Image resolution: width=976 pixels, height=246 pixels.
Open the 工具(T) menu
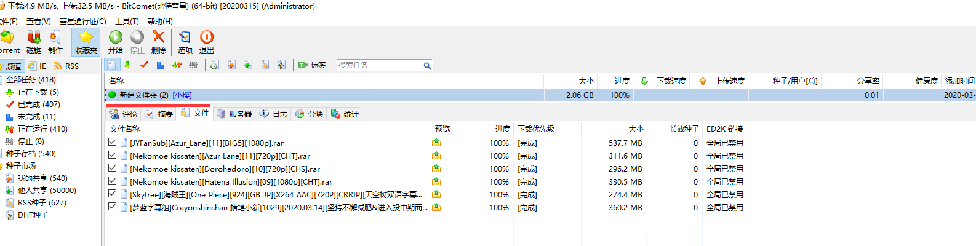(x=127, y=22)
